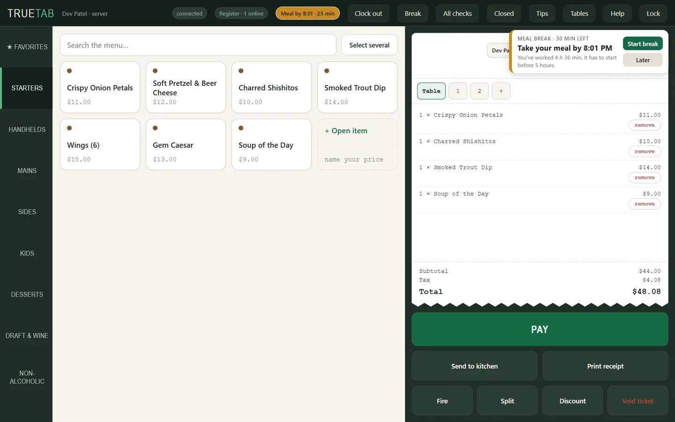Image resolution: width=675 pixels, height=422 pixels.
Task: Lock the terminal
Action: coord(653,14)
